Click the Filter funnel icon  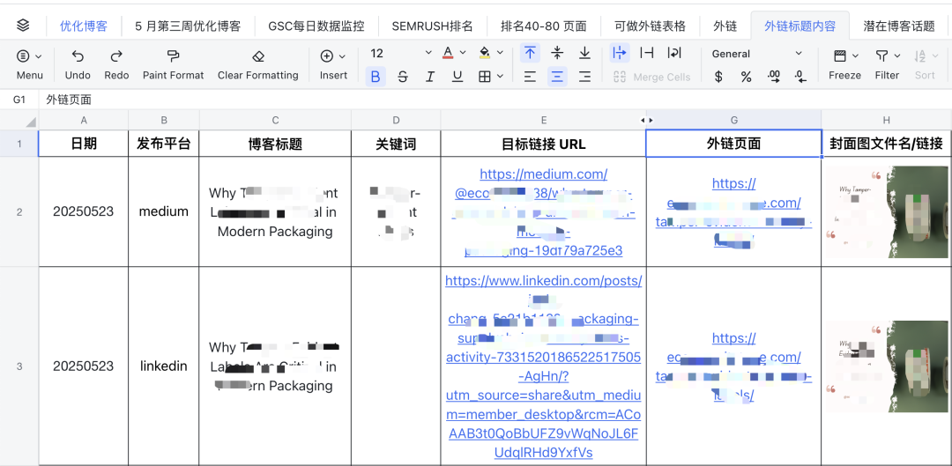(x=881, y=56)
